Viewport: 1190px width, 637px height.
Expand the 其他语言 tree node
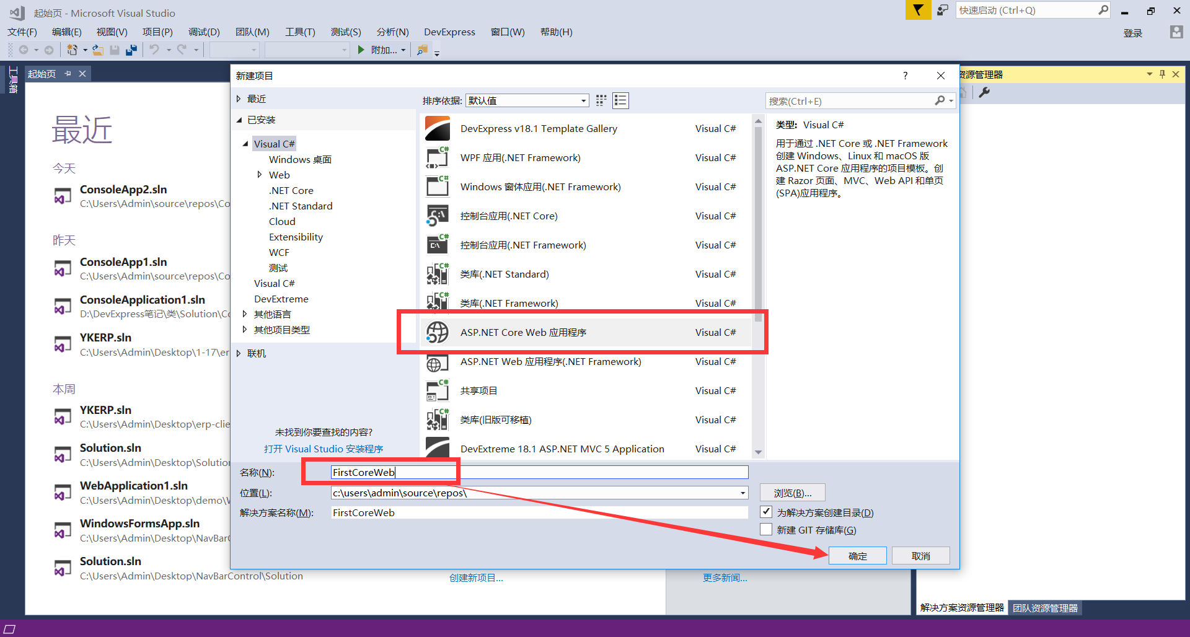245,314
